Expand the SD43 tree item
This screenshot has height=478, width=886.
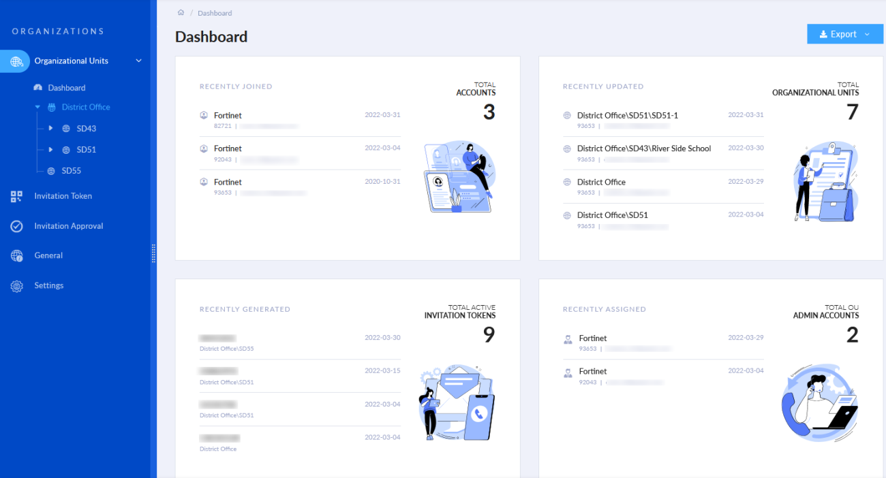point(50,128)
